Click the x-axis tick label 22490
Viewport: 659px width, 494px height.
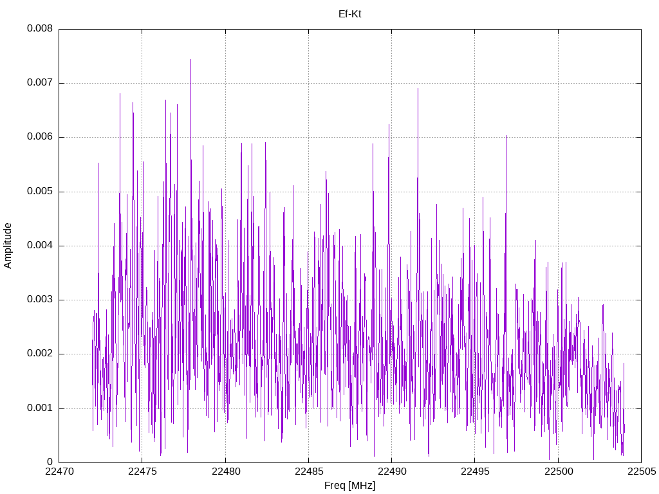[x=392, y=471]
